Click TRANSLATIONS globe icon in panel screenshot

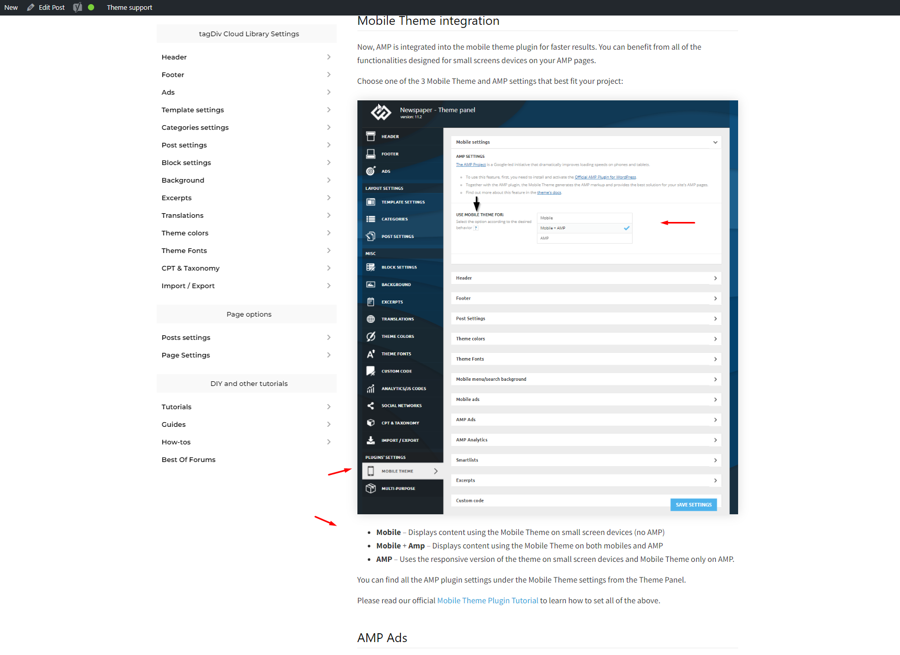click(371, 319)
